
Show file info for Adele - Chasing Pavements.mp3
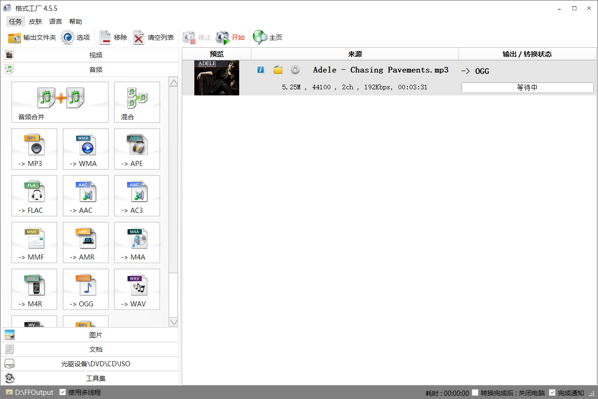[x=261, y=70]
